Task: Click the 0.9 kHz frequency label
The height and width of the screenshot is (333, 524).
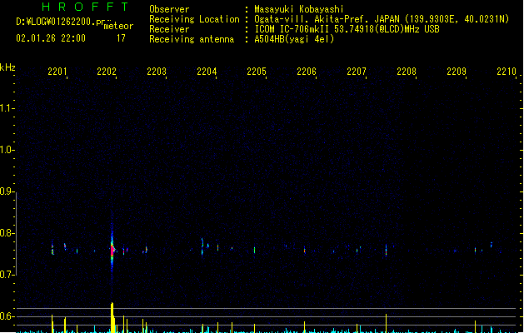Action: [x=7, y=191]
